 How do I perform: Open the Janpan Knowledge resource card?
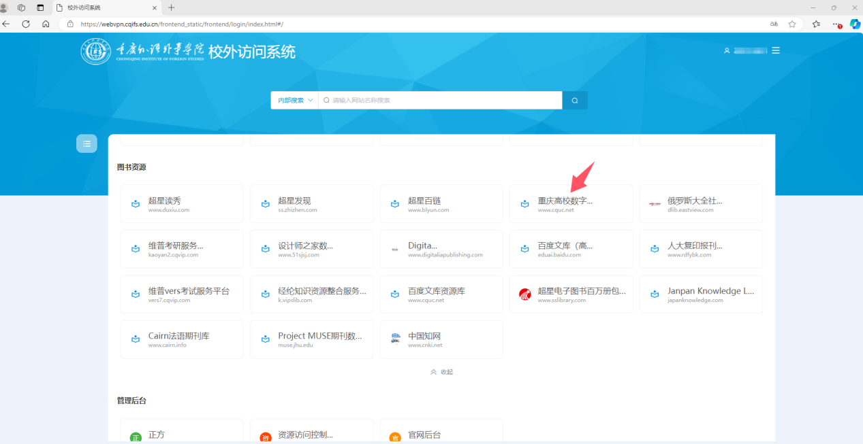point(701,294)
